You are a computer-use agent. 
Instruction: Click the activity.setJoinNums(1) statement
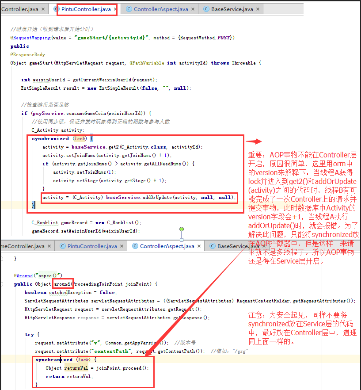pyautogui.click(x=84, y=172)
